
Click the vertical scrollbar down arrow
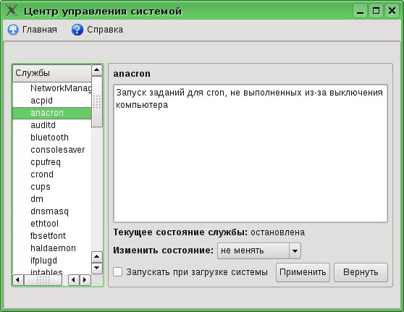(97, 268)
